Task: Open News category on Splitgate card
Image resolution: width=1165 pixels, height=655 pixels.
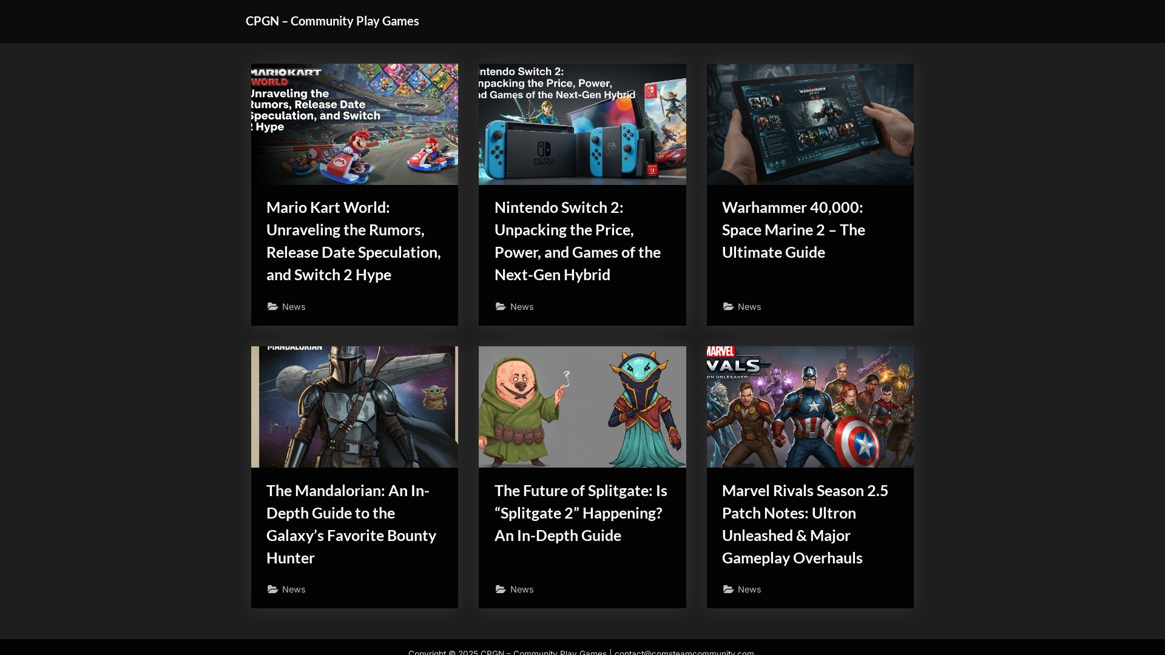Action: click(x=522, y=589)
